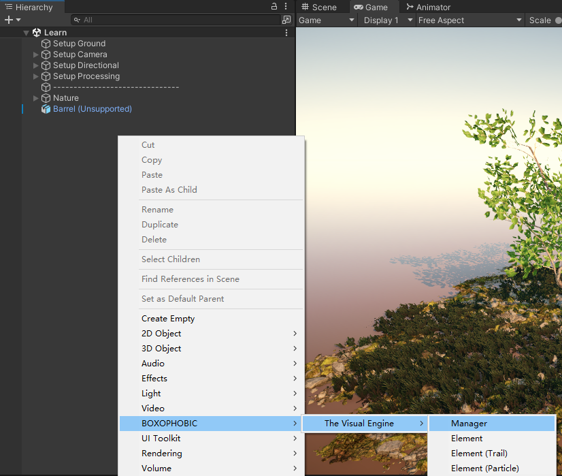Image resolution: width=562 pixels, height=476 pixels.
Task: Open the Game view mode dropdown
Action: [x=327, y=20]
